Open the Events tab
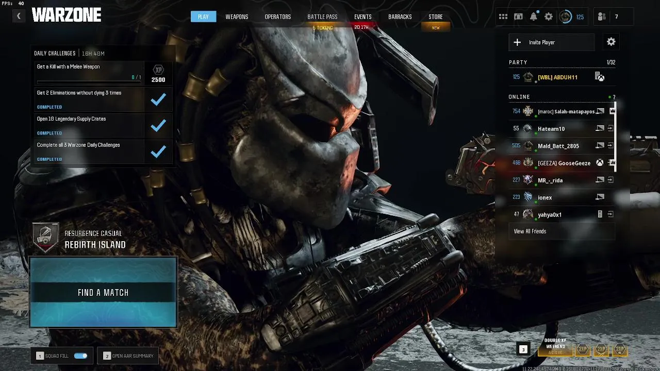This screenshot has width=660, height=371. point(362,17)
